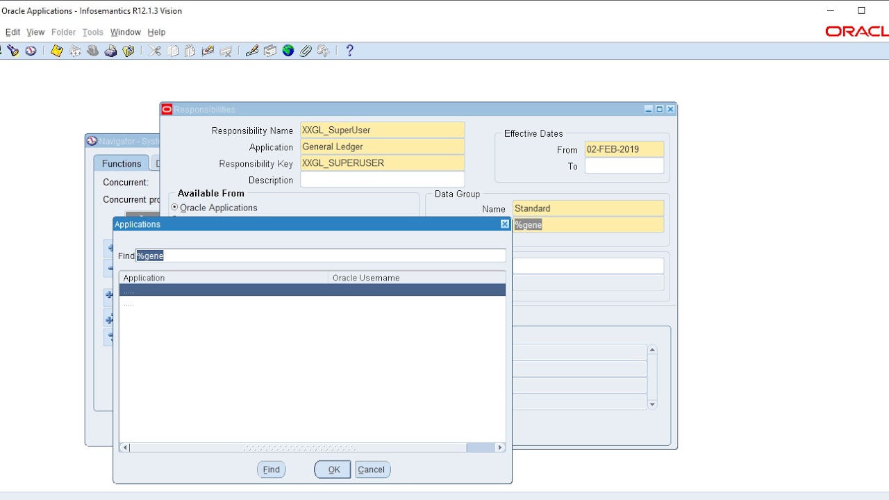Viewport: 889px width, 500px height.
Task: Open the Folder menu
Action: [x=63, y=32]
